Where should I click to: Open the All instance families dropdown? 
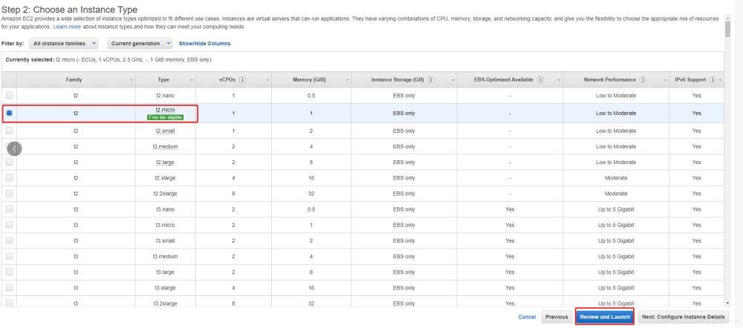(x=64, y=44)
